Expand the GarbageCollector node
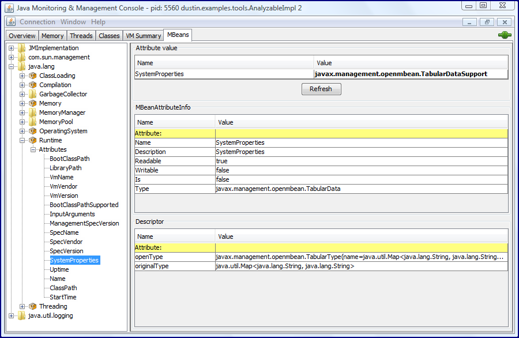Image resolution: width=519 pixels, height=338 pixels. point(22,95)
